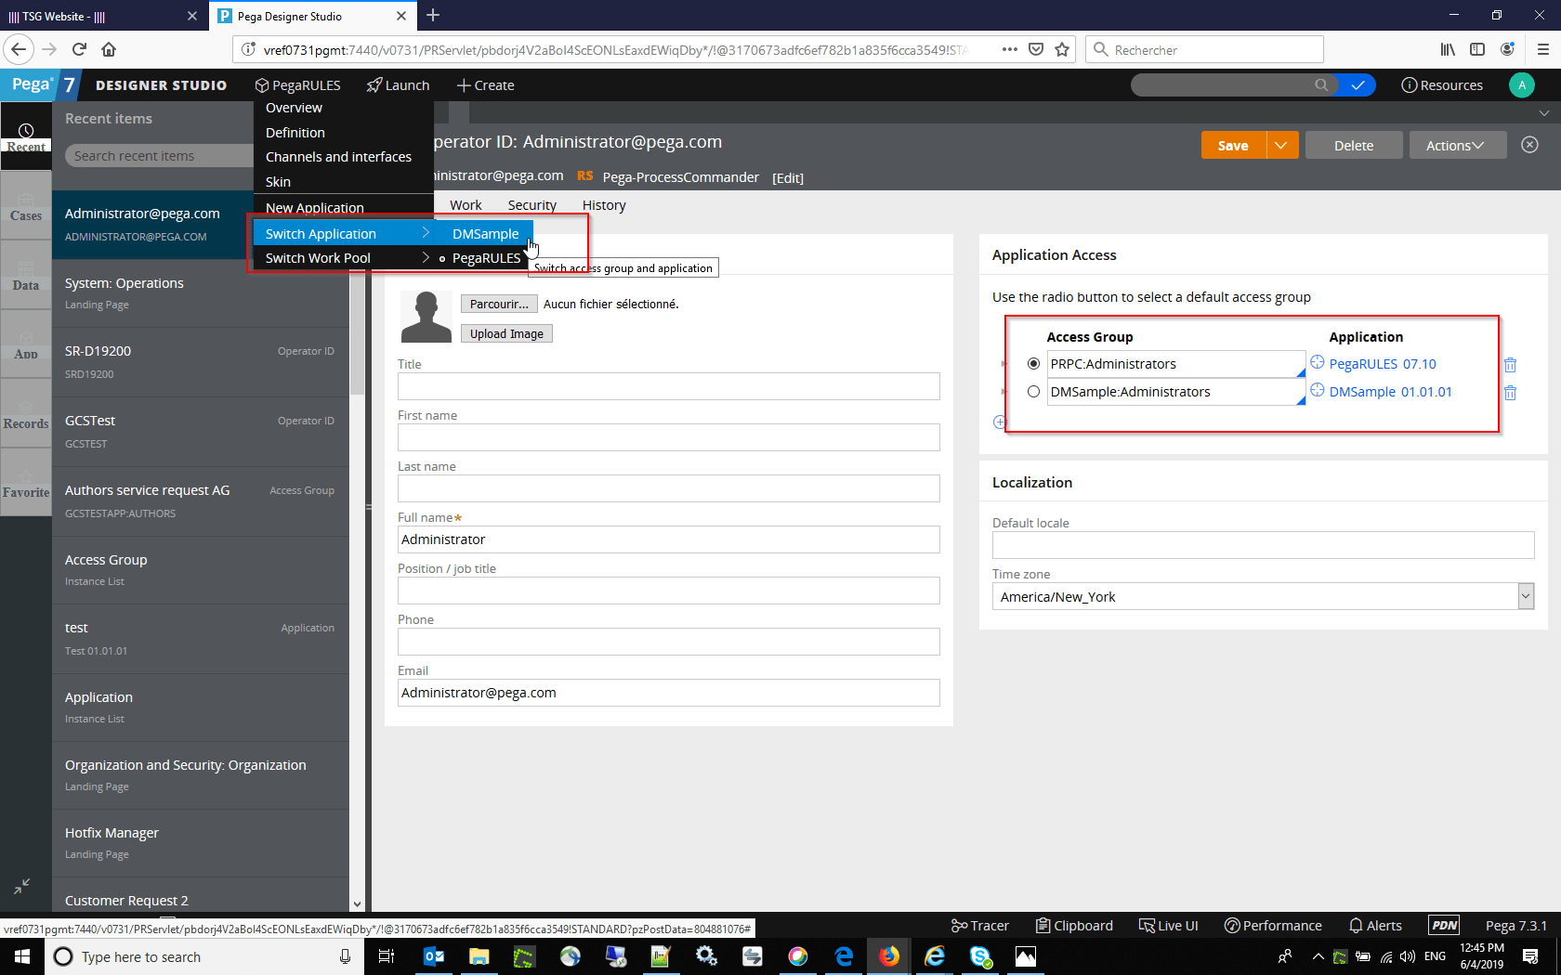Viewport: 1561px width, 975px height.
Task: Click the Edit link in header
Action: tap(788, 178)
